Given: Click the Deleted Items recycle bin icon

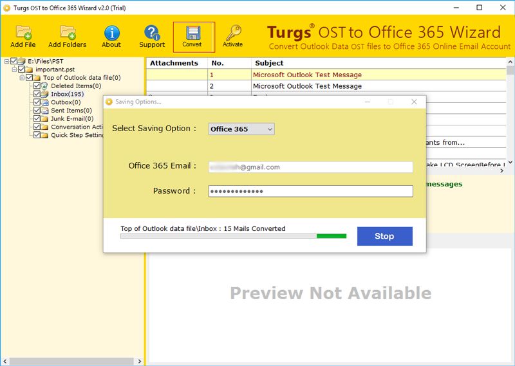Looking at the screenshot, I should pos(44,86).
